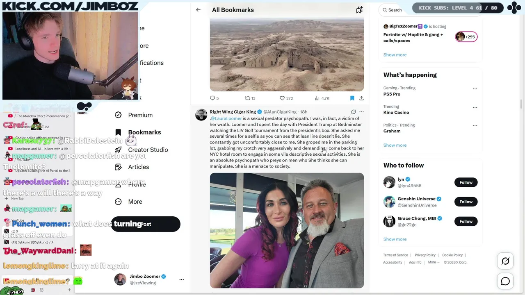
Task: Open Premium in the sidebar
Action: pos(140,115)
